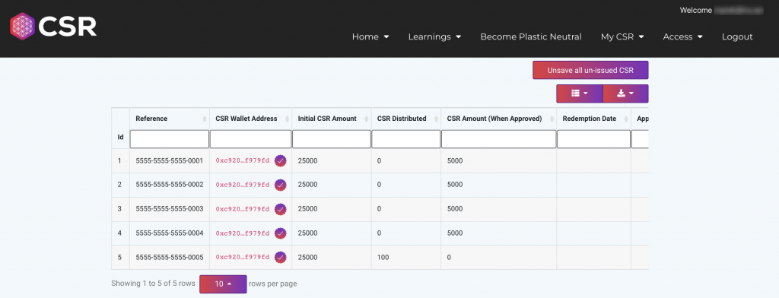Focus the Reference filter input

[170, 139]
